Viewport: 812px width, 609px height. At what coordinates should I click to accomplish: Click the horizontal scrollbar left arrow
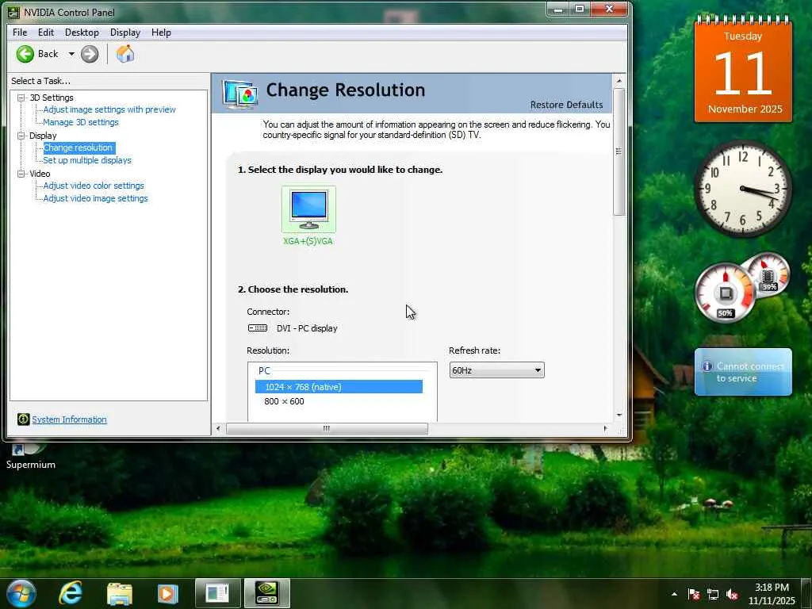(x=218, y=429)
